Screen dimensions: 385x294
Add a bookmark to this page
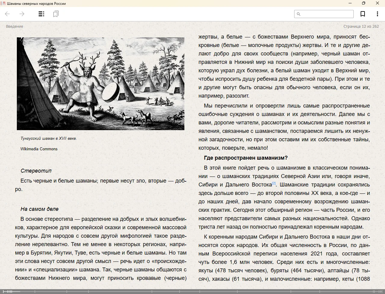(x=363, y=14)
